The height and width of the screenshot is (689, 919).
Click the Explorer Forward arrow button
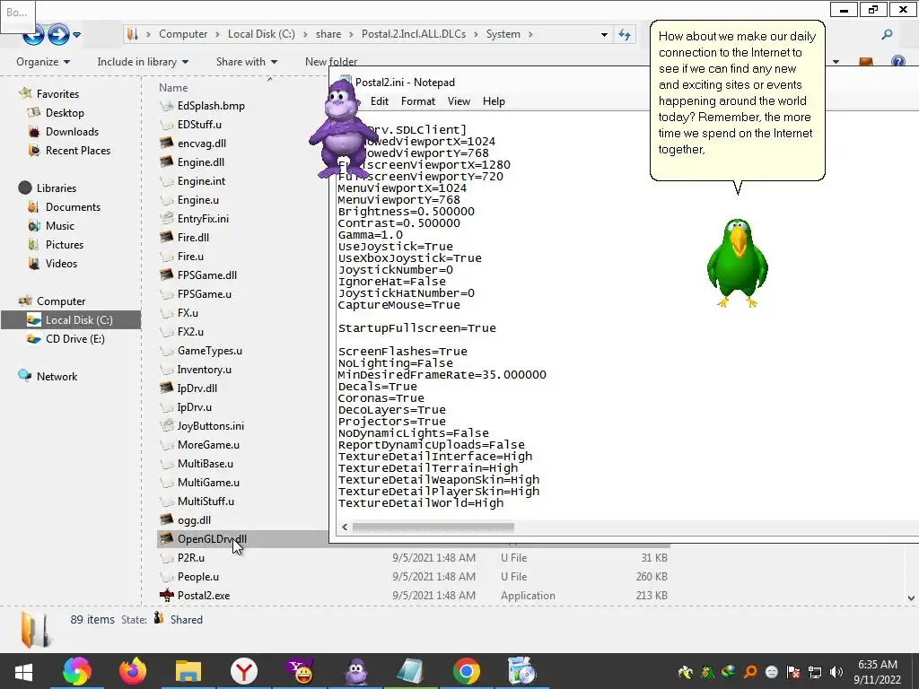point(58,35)
